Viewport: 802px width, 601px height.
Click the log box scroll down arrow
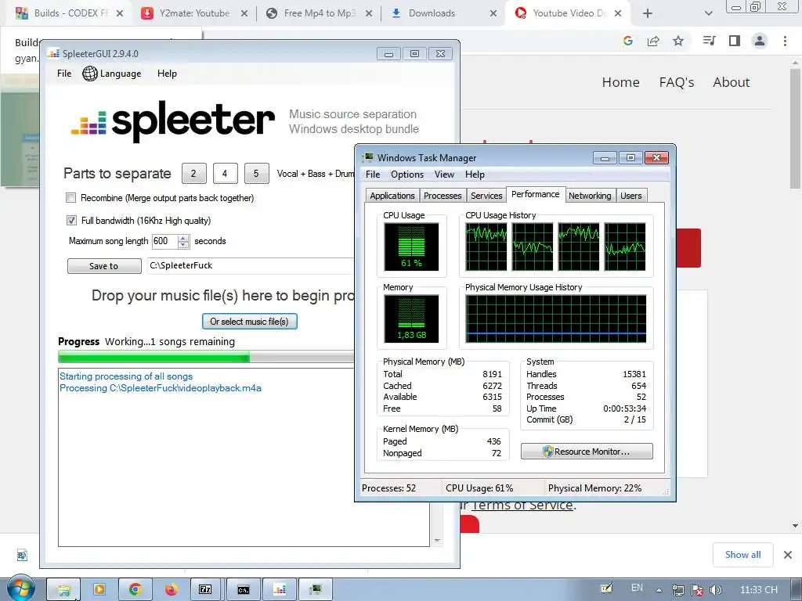[437, 540]
